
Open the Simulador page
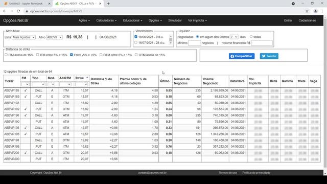pyautogui.click(x=175, y=20)
